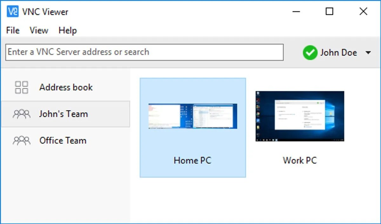Open the View menu
381x224 pixels.
[38, 30]
